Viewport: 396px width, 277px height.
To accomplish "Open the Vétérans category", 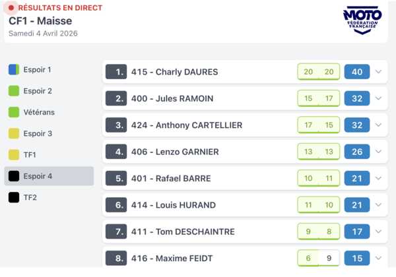I will coord(38,112).
